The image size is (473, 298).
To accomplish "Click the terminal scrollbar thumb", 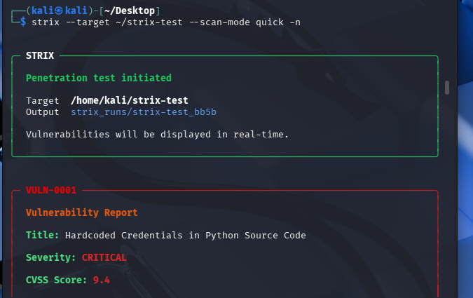I will click(x=447, y=88).
